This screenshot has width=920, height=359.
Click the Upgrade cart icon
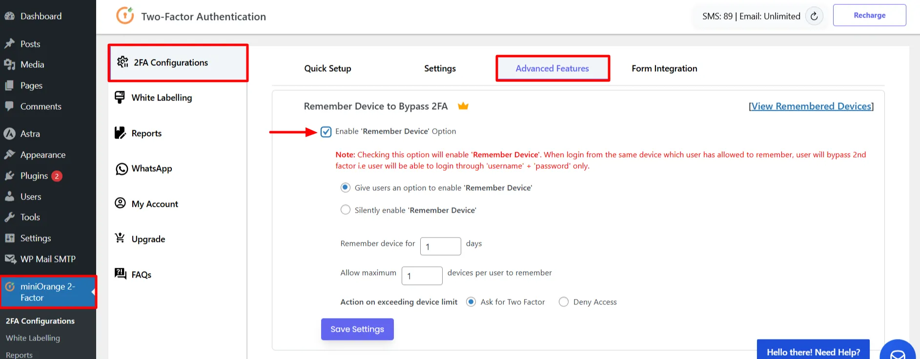(120, 238)
